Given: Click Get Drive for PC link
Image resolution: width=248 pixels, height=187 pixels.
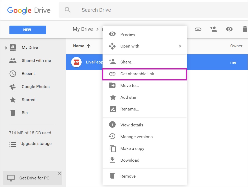Looking at the screenshot, I should tap(34, 178).
